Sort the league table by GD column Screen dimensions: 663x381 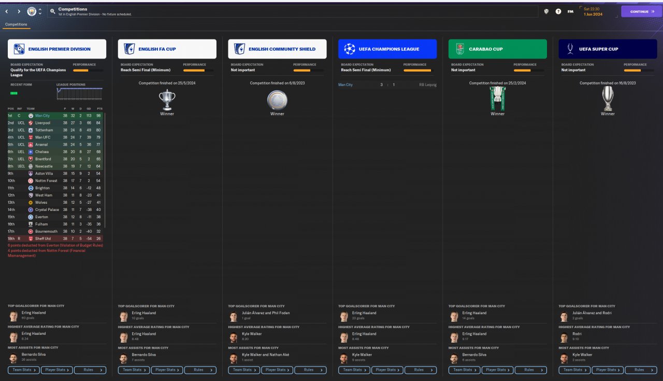coord(89,109)
